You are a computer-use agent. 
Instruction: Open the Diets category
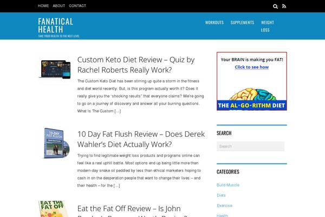point(221,195)
